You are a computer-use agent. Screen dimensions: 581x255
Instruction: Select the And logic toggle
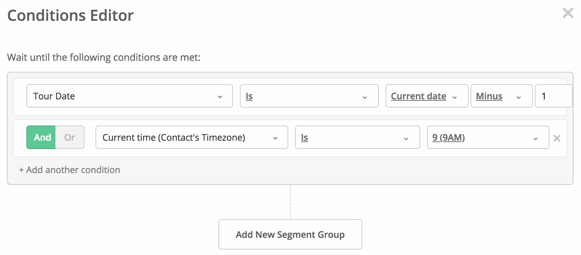pos(43,137)
